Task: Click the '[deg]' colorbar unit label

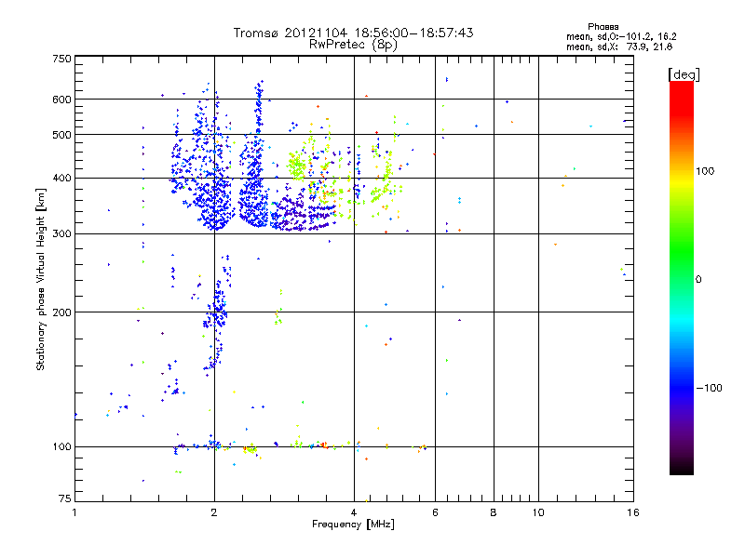Action: click(x=684, y=74)
